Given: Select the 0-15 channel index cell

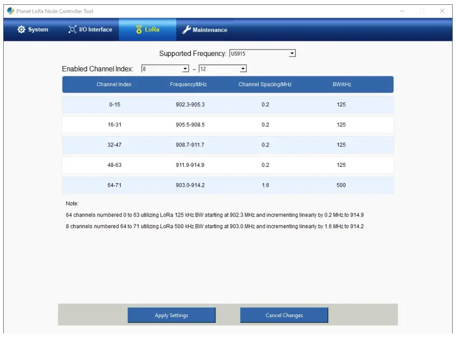Looking at the screenshot, I should 115,104.
